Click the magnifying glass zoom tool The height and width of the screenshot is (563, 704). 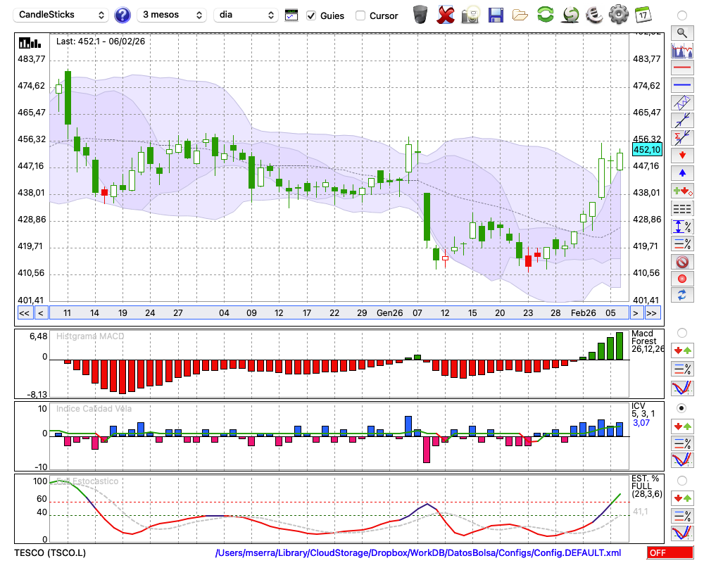click(682, 32)
